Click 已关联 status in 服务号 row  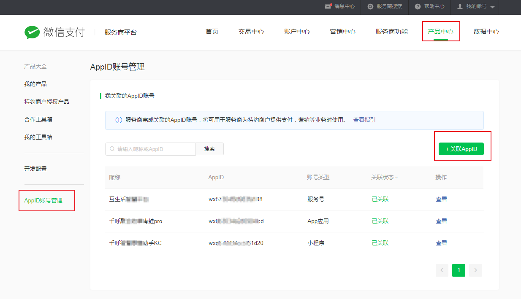[380, 199]
